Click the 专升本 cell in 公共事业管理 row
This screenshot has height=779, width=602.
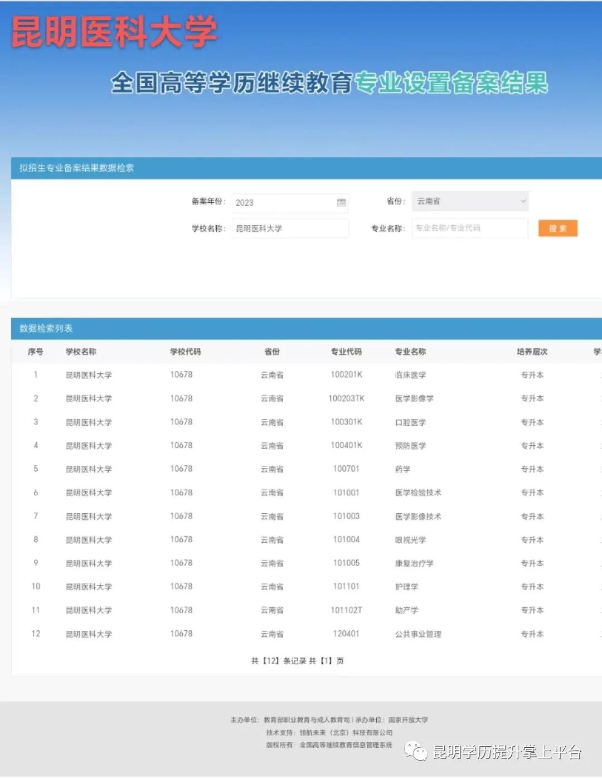coord(532,634)
